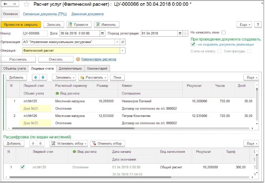Move row up in Лицевые счета table
Viewport: 265px width, 183px height.
[36, 77]
